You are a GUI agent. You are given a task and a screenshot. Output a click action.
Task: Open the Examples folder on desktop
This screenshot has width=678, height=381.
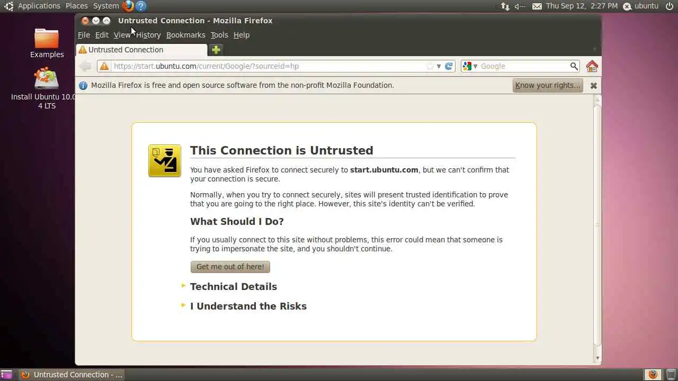click(47, 43)
